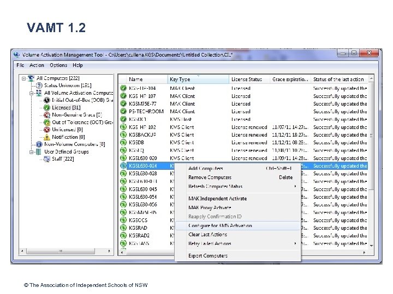Collapse the All Computers tree node
This screenshot has height=294, width=393.
click(23, 78)
